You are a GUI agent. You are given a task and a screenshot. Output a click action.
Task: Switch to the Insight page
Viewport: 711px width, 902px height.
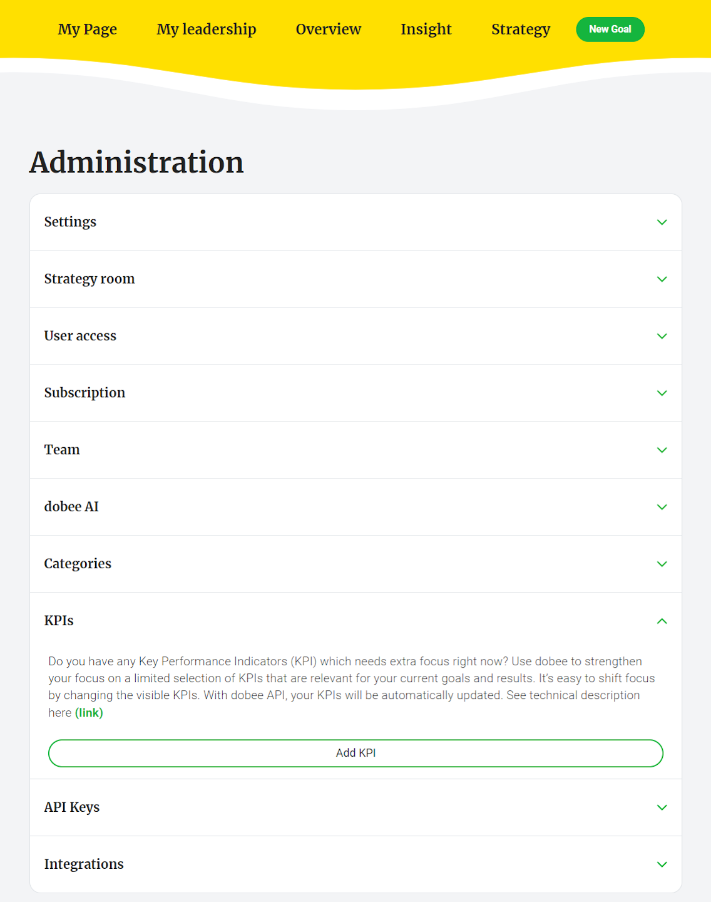pos(426,29)
